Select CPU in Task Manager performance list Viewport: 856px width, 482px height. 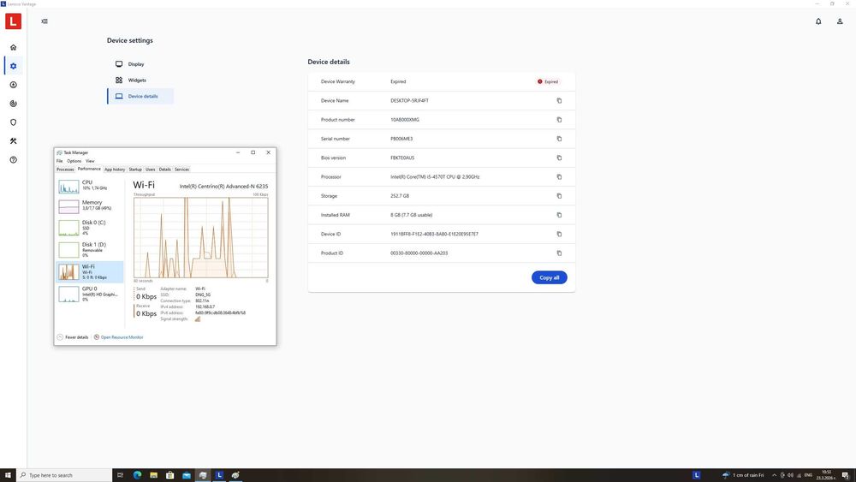point(90,187)
